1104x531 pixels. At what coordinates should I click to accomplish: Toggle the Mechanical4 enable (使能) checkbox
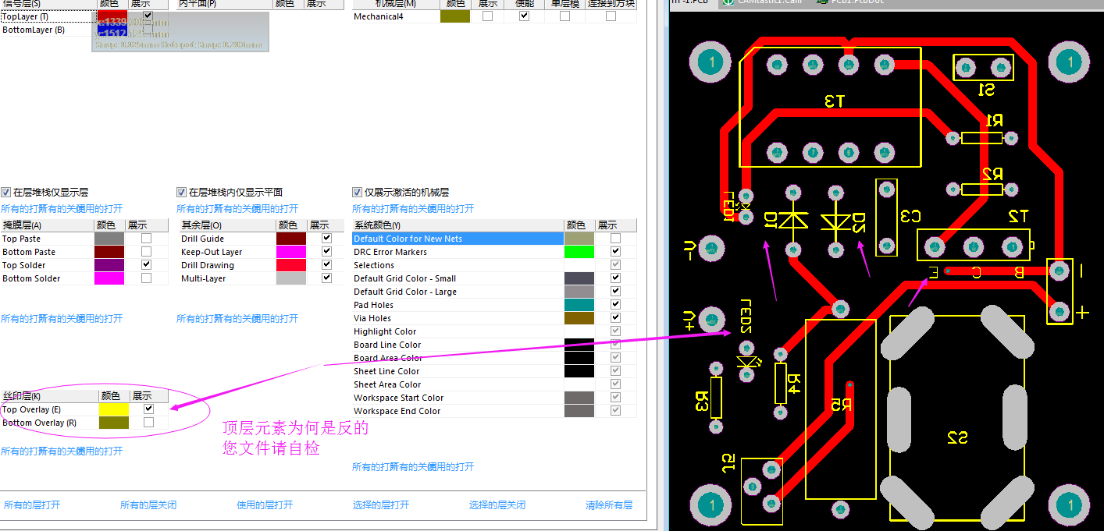tap(524, 16)
